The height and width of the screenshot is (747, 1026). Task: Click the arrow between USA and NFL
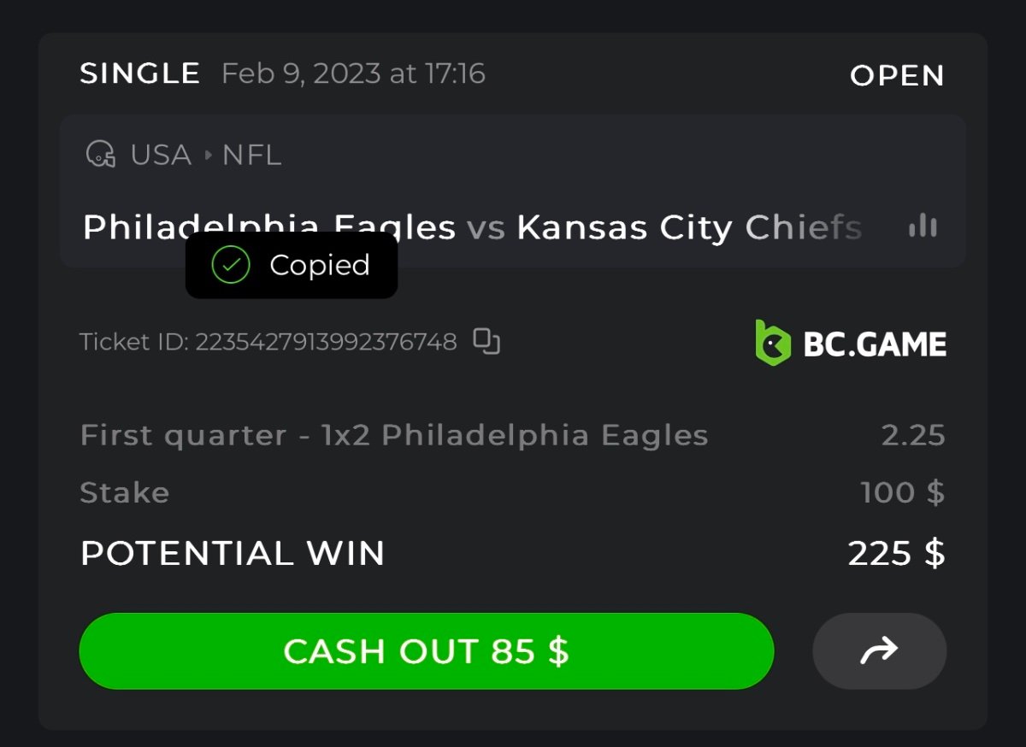(207, 156)
